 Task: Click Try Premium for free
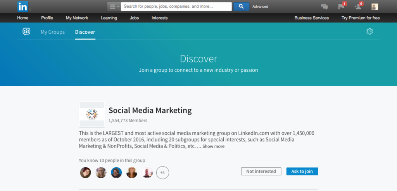coord(361,18)
